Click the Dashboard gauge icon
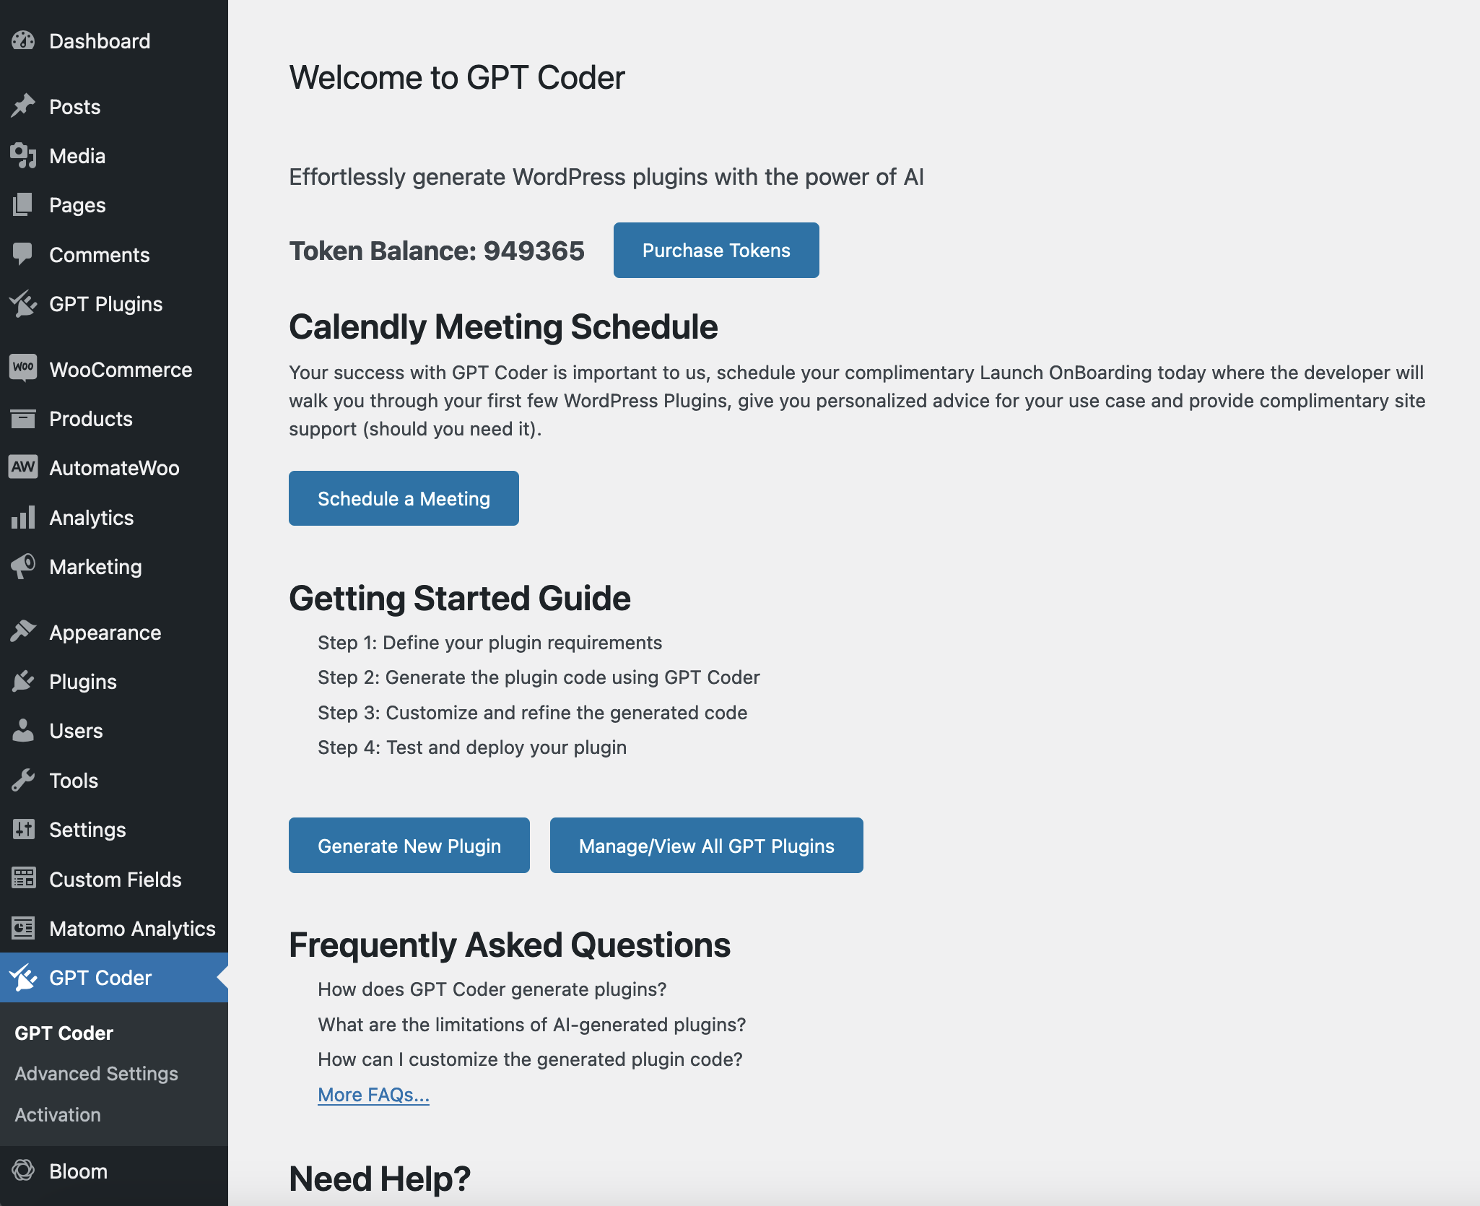The width and height of the screenshot is (1480, 1206). [23, 41]
